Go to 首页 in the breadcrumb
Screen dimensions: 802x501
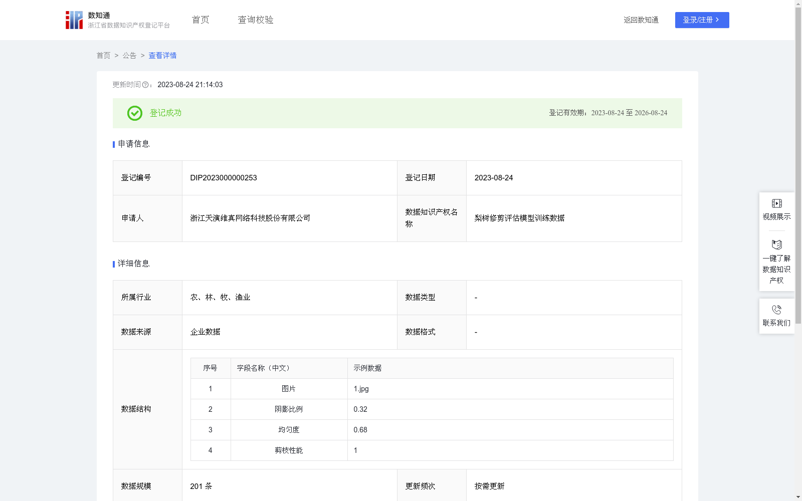pyautogui.click(x=103, y=56)
